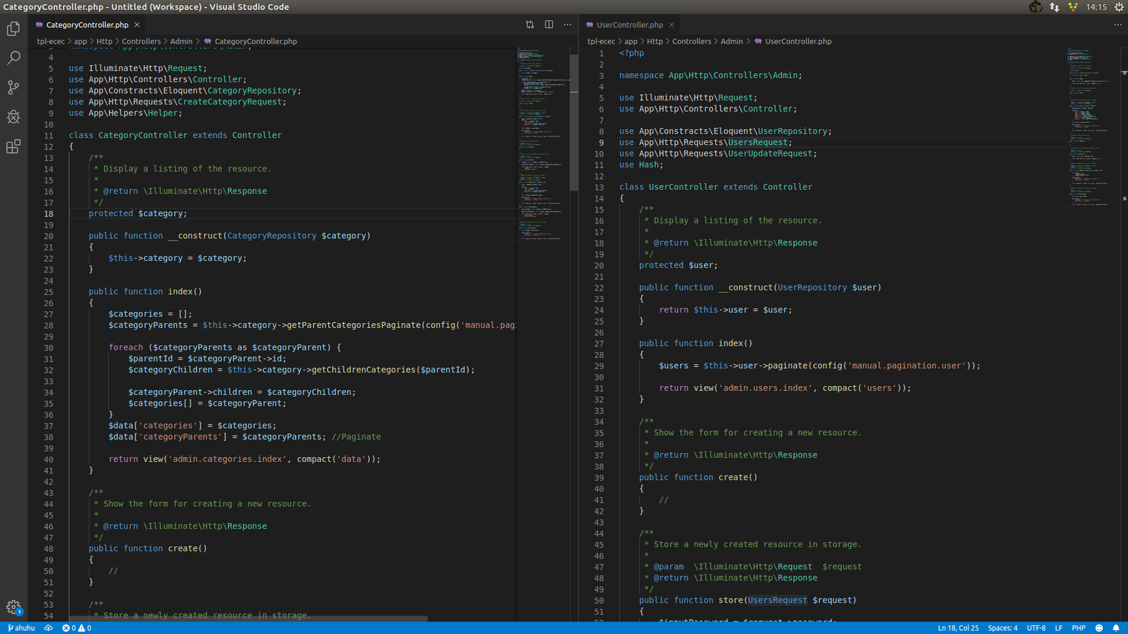This screenshot has height=634, width=1128.
Task: Click the ahuhu git branch indicator
Action: click(21, 628)
